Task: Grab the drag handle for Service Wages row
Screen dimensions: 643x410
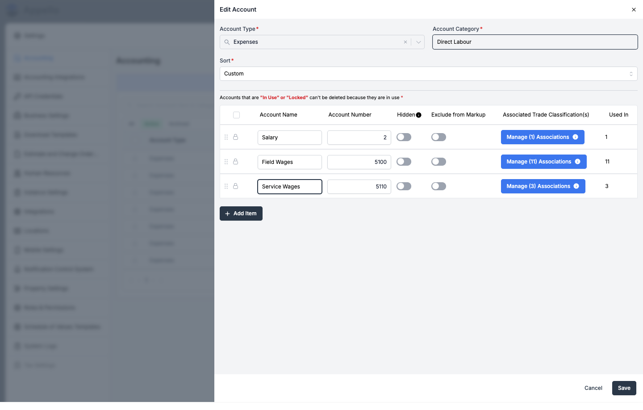Action: coord(226,186)
